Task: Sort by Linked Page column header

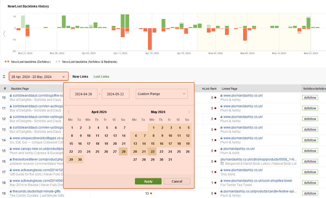Action: point(229,89)
